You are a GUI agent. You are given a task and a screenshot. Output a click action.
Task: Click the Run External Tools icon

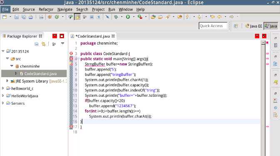pyautogui.click(x=140, y=17)
